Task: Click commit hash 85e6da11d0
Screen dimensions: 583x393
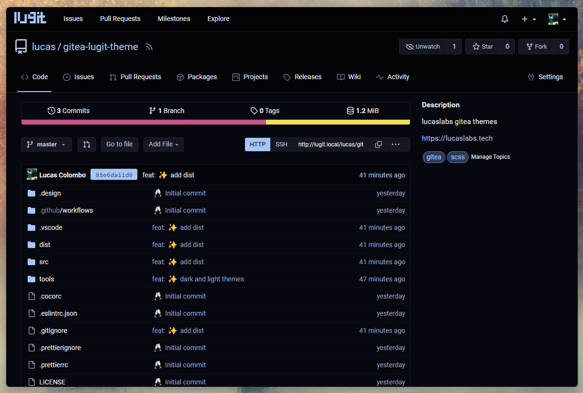Action: coord(114,175)
